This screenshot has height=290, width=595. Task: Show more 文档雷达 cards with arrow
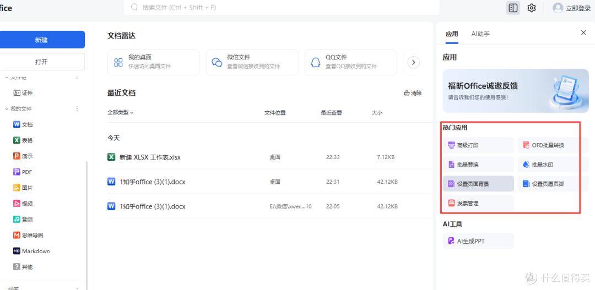tap(414, 62)
